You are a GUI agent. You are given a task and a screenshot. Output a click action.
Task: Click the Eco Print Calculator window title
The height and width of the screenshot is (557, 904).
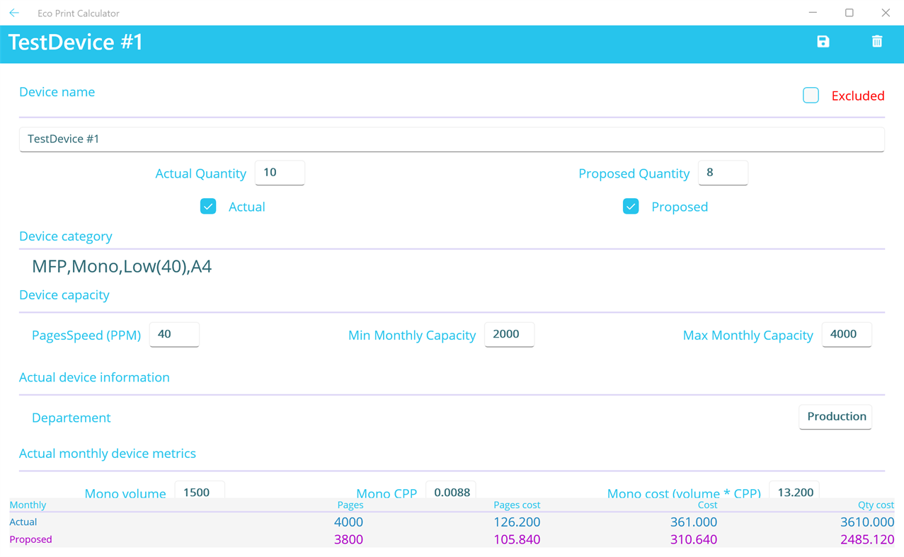(79, 13)
